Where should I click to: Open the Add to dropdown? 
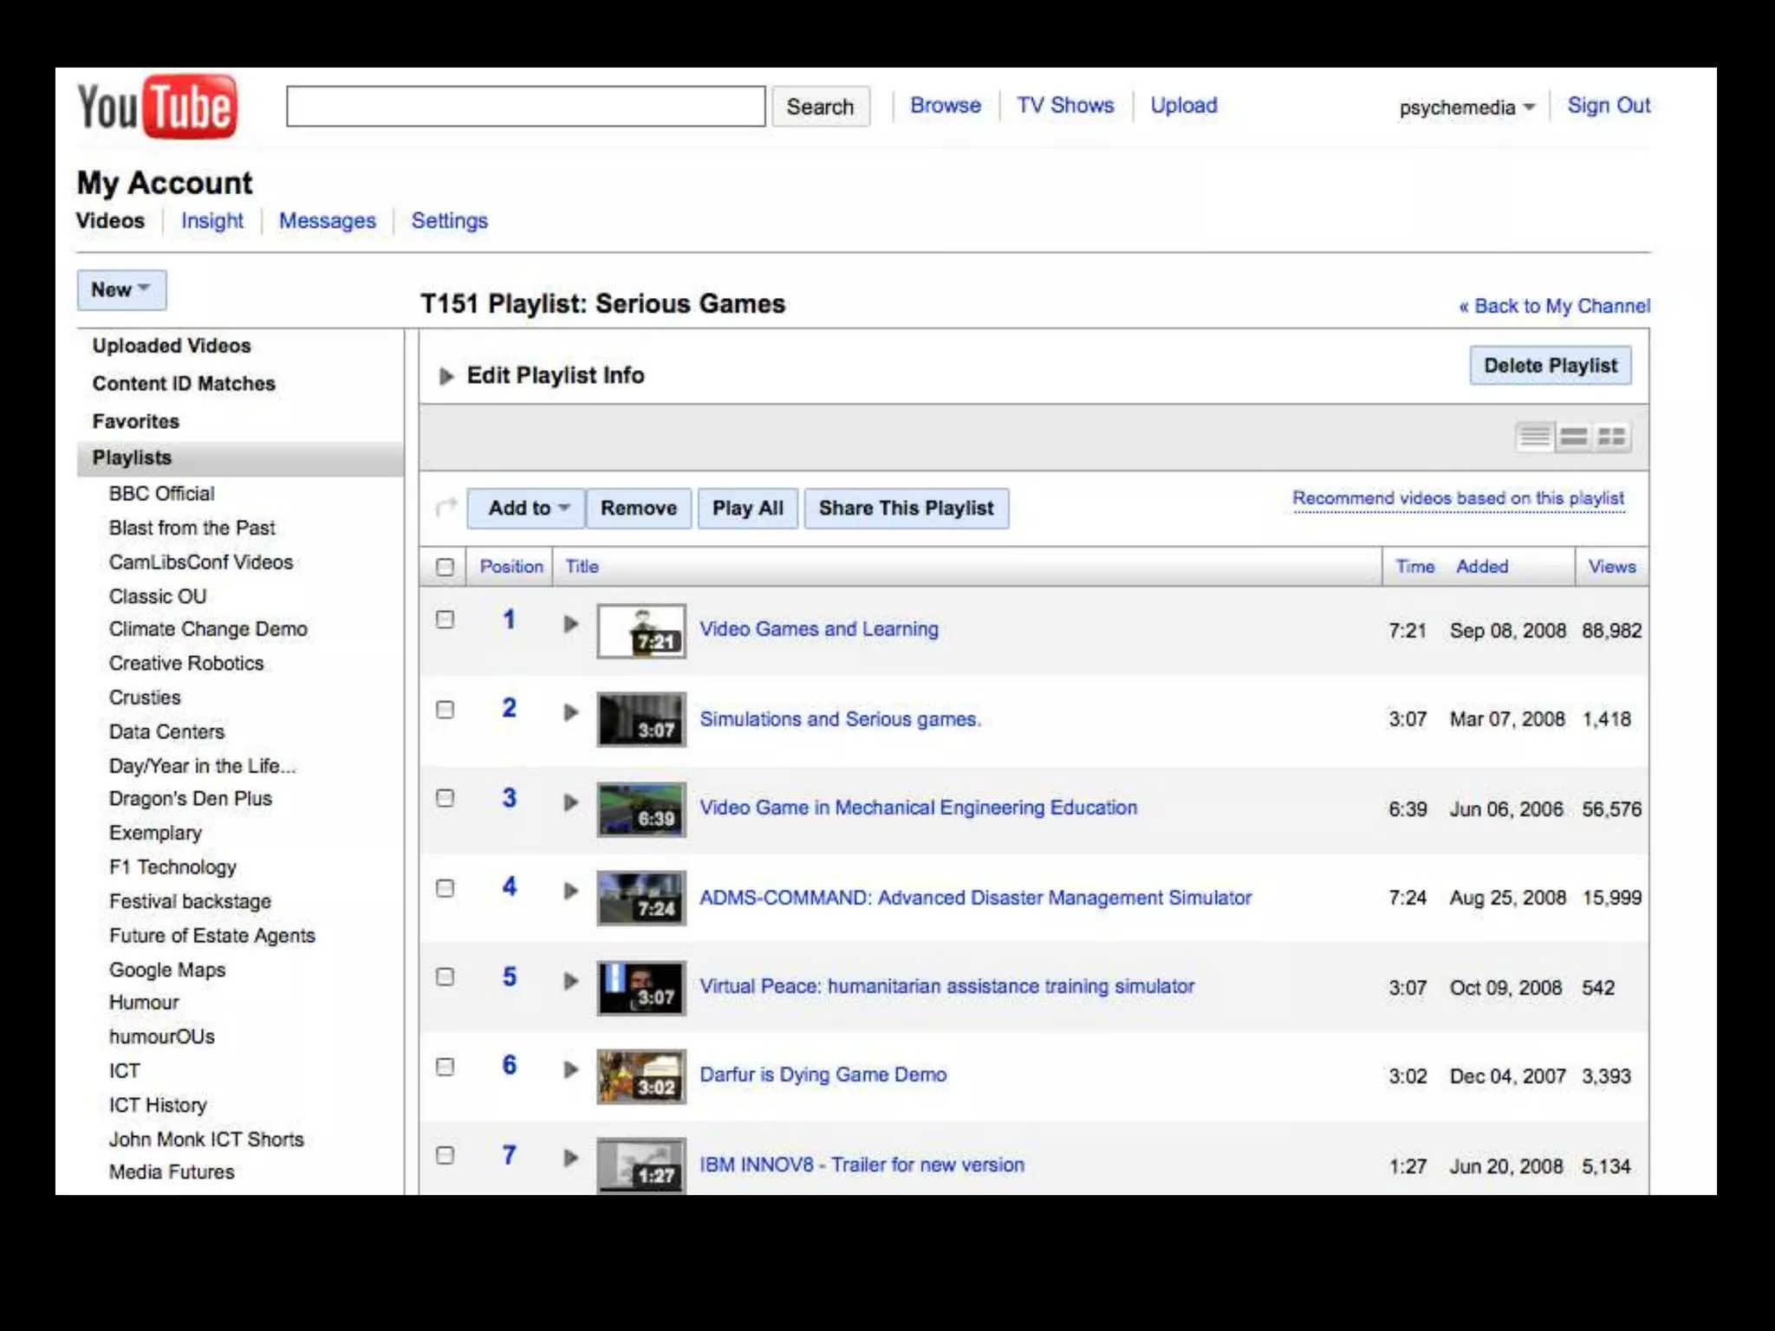(527, 508)
